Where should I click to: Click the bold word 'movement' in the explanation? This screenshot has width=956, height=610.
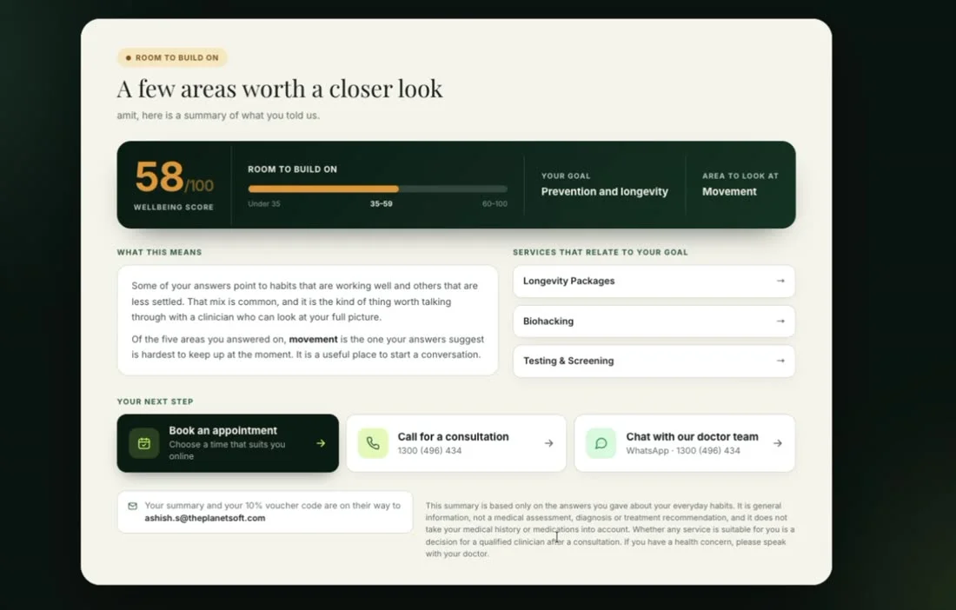pos(313,339)
